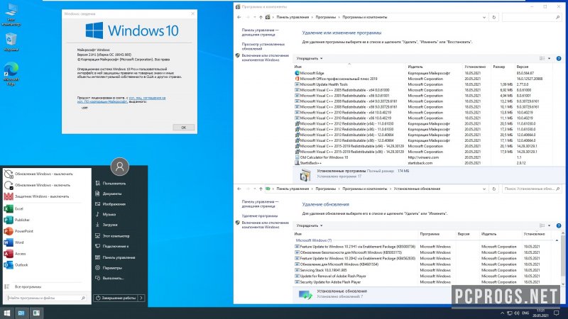568x319 pixels.
Task: Open Organize dropdown in Installed Updates window
Action: pyautogui.click(x=310, y=225)
